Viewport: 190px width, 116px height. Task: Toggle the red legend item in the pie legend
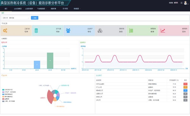point(6,99)
